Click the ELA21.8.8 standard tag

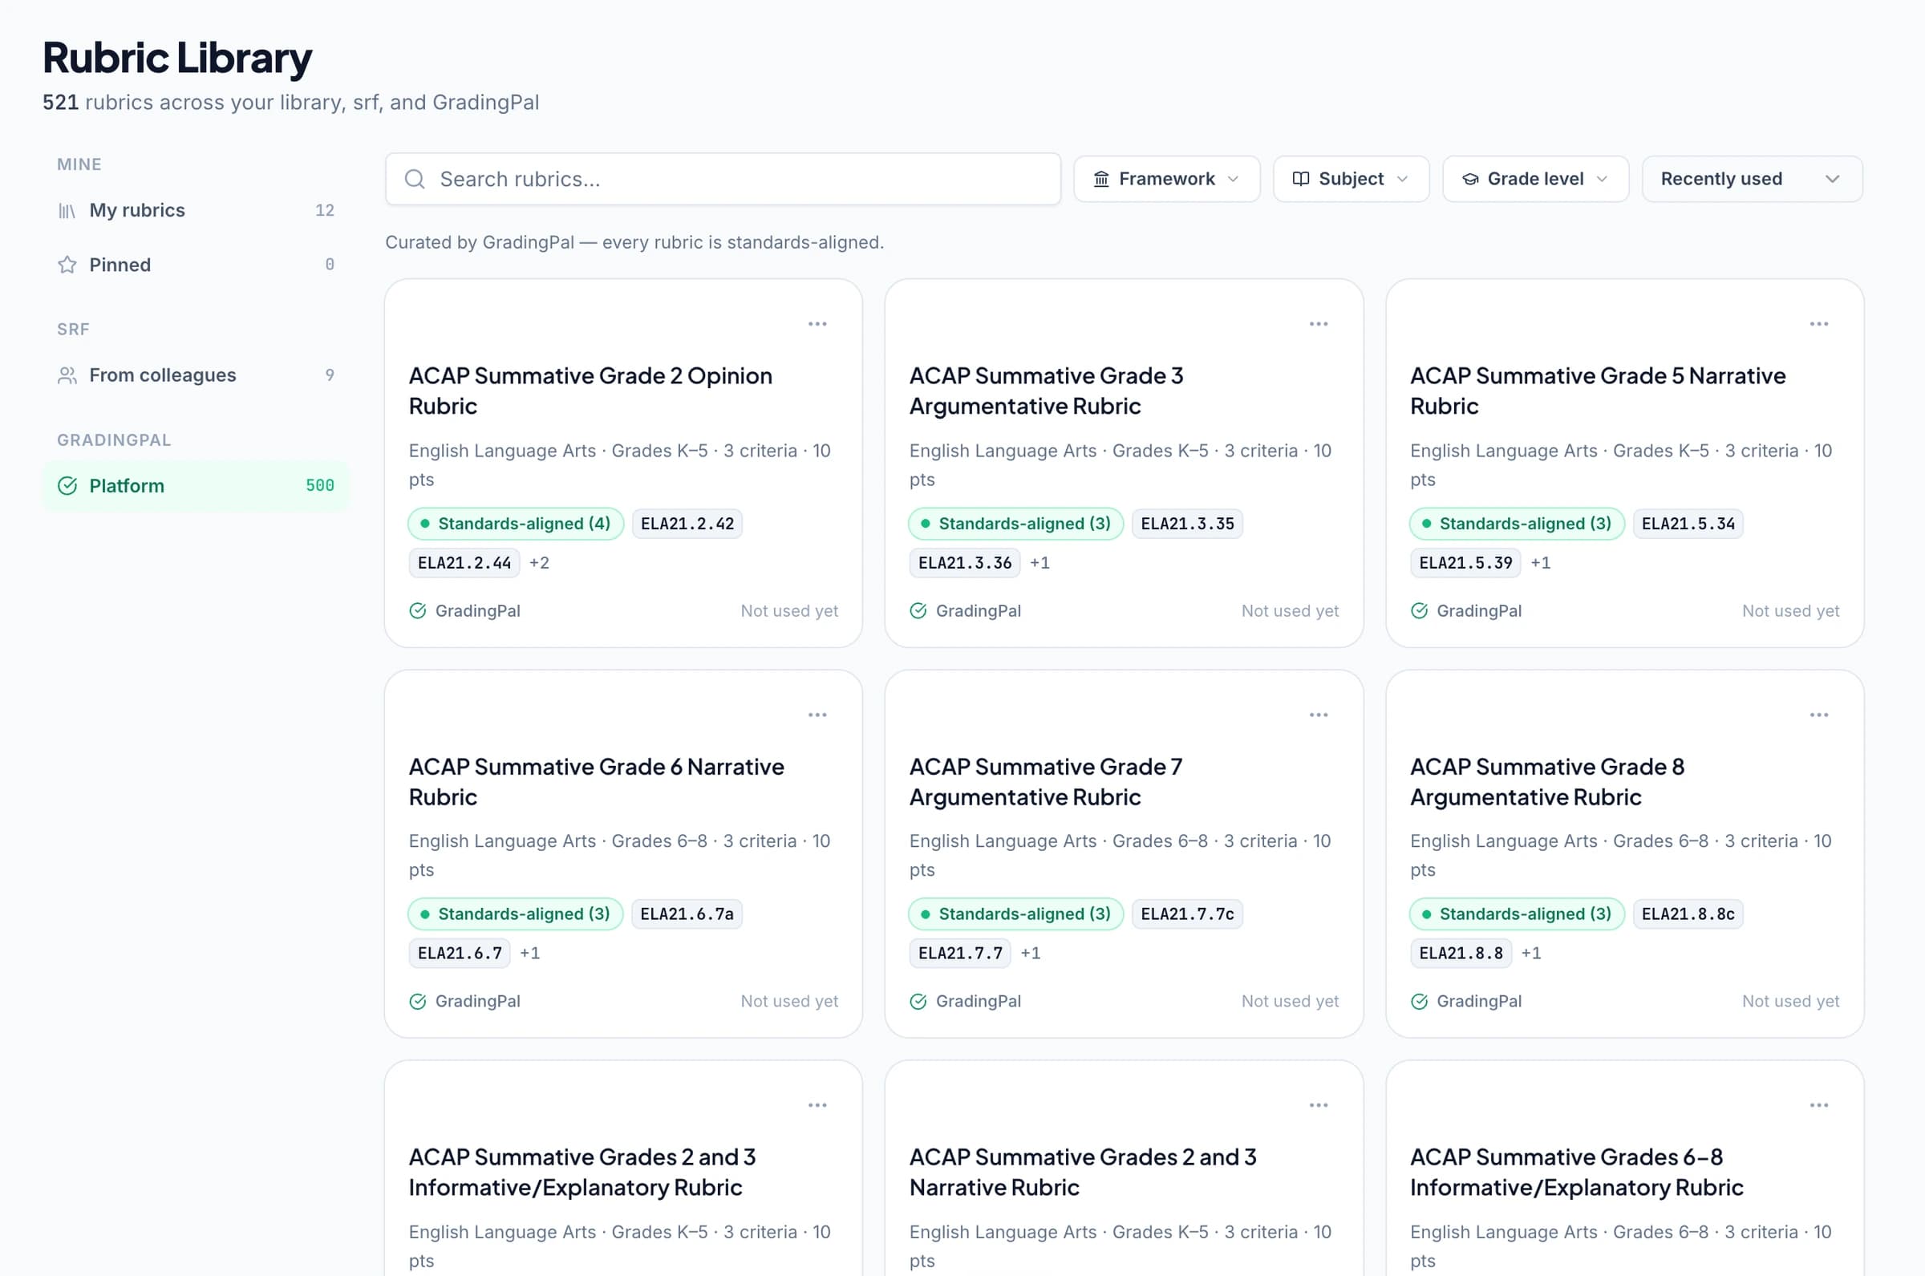(x=1461, y=953)
